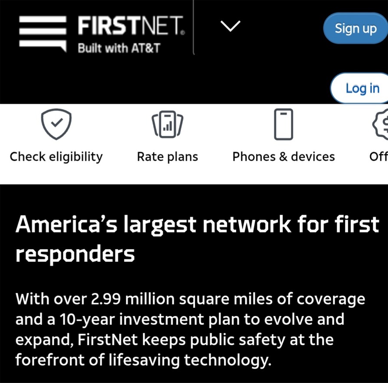
Task: Click the FirstNet striped speech-bubble logo icon
Action: (43, 34)
